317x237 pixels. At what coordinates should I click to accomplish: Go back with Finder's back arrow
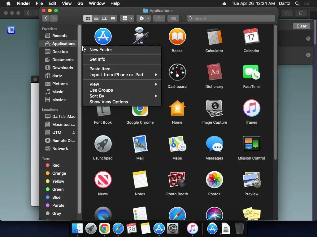pyautogui.click(x=46, y=18)
